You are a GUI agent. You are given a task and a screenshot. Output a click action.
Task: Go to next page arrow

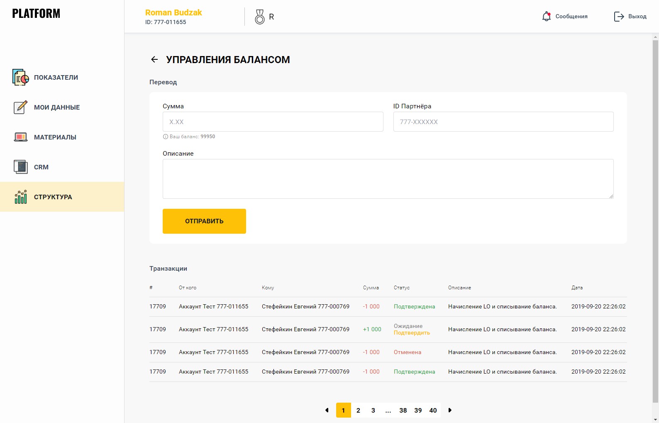point(450,410)
